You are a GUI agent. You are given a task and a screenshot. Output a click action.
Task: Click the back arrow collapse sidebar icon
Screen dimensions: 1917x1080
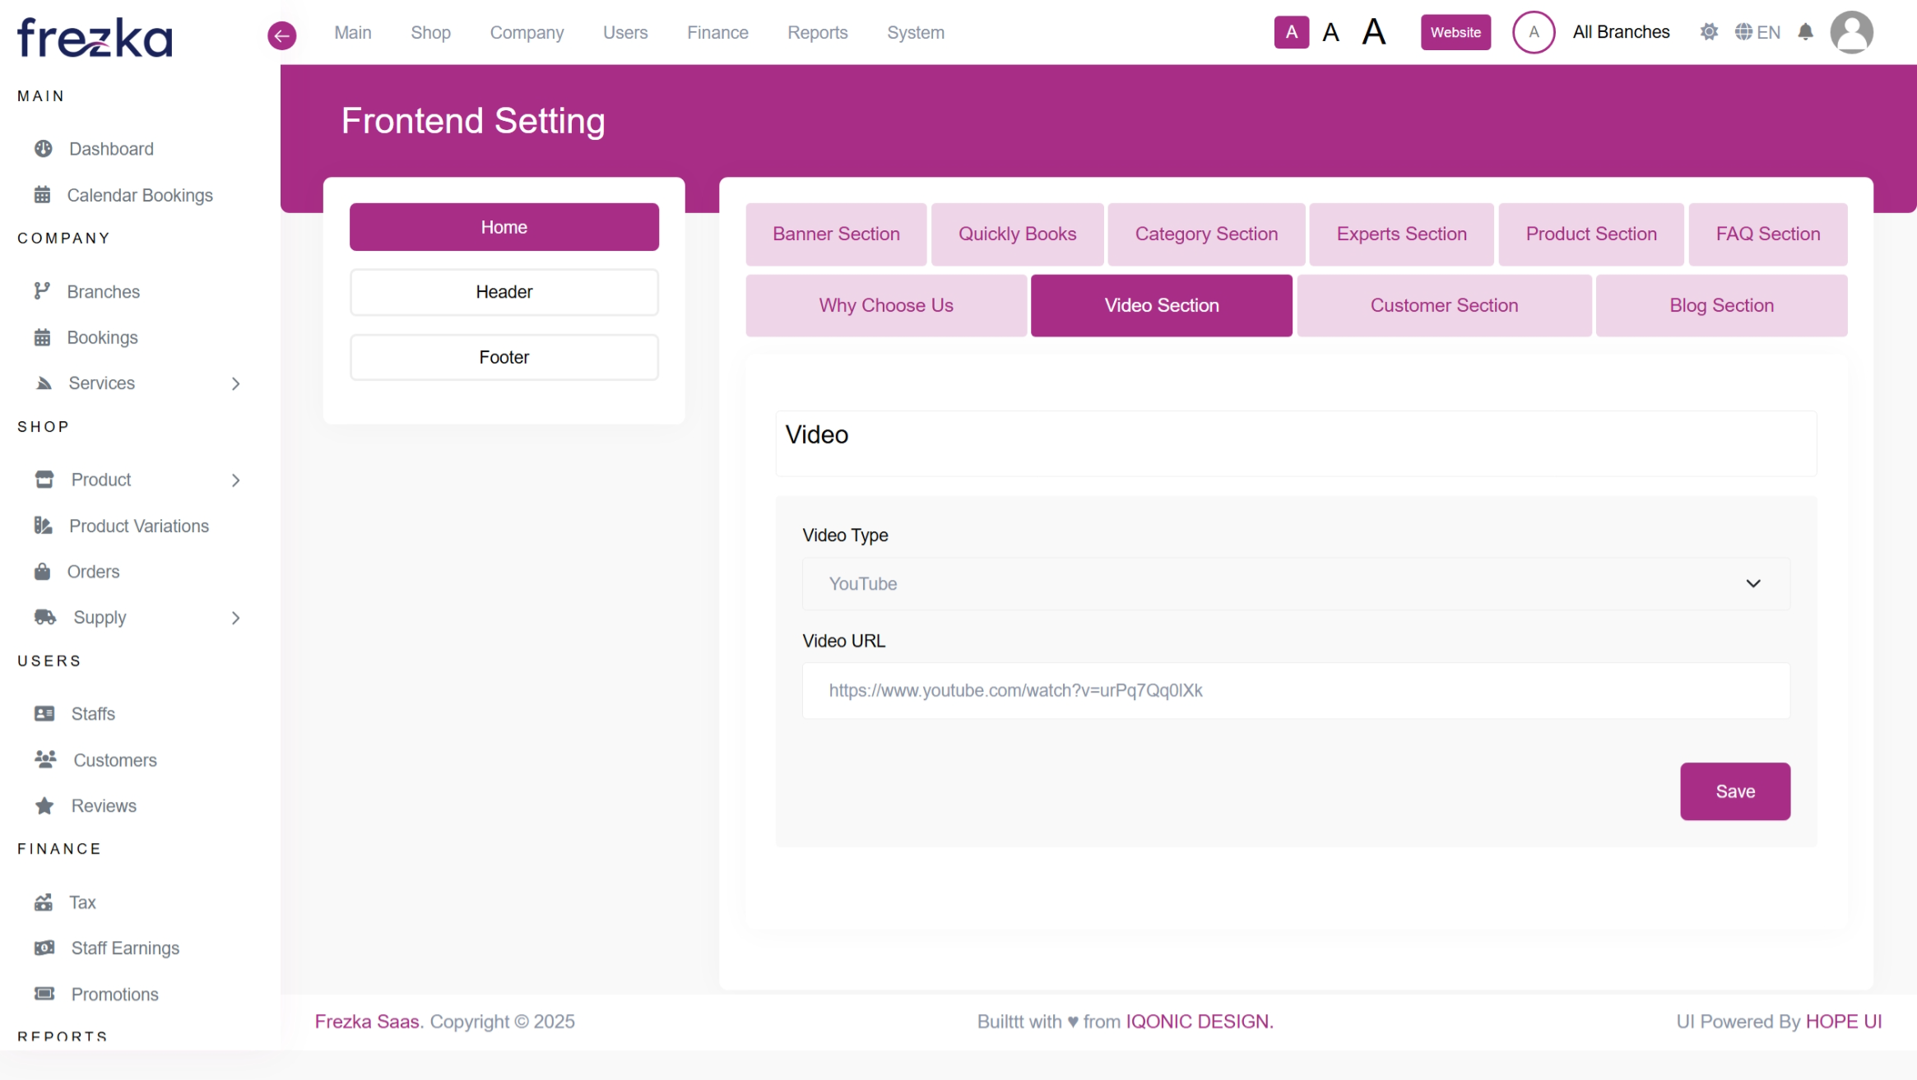click(x=281, y=35)
